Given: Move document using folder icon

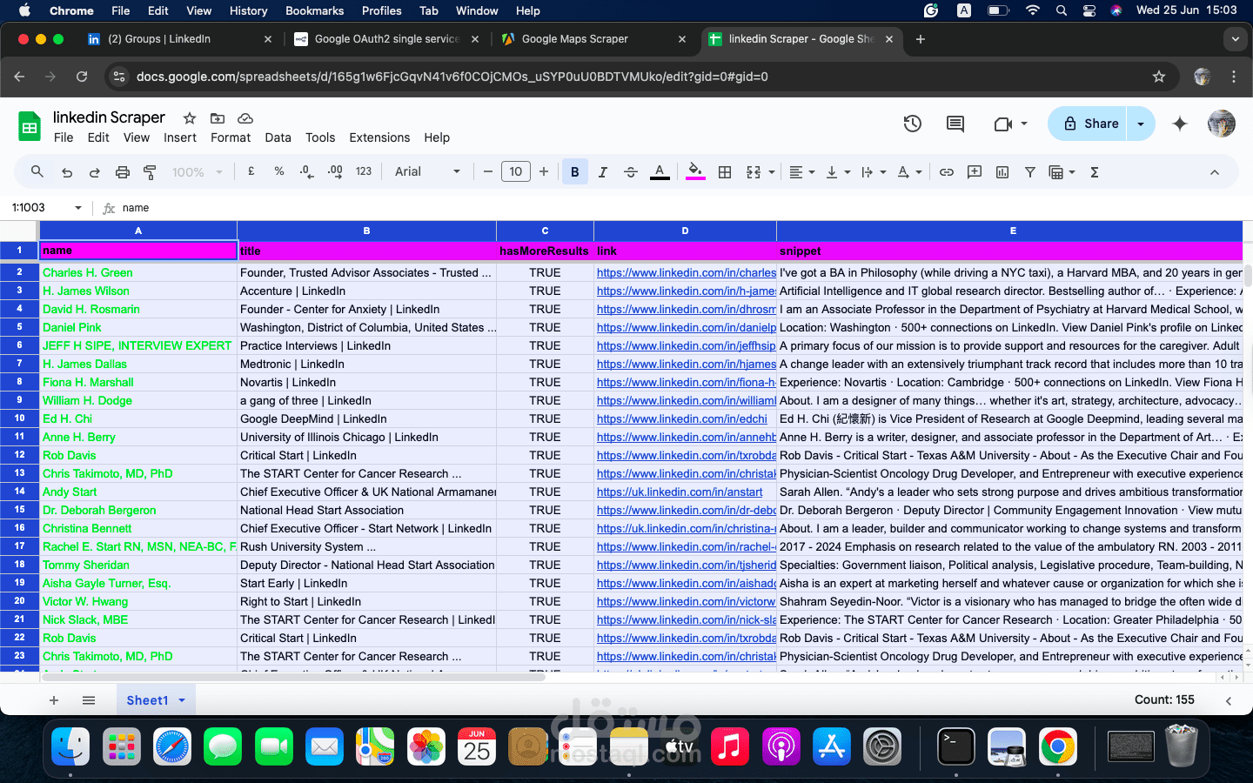Looking at the screenshot, I should click(218, 118).
